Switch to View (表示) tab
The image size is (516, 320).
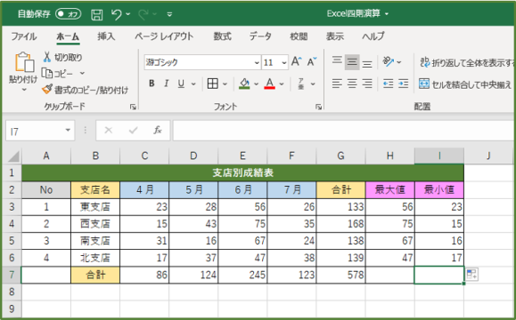click(335, 36)
